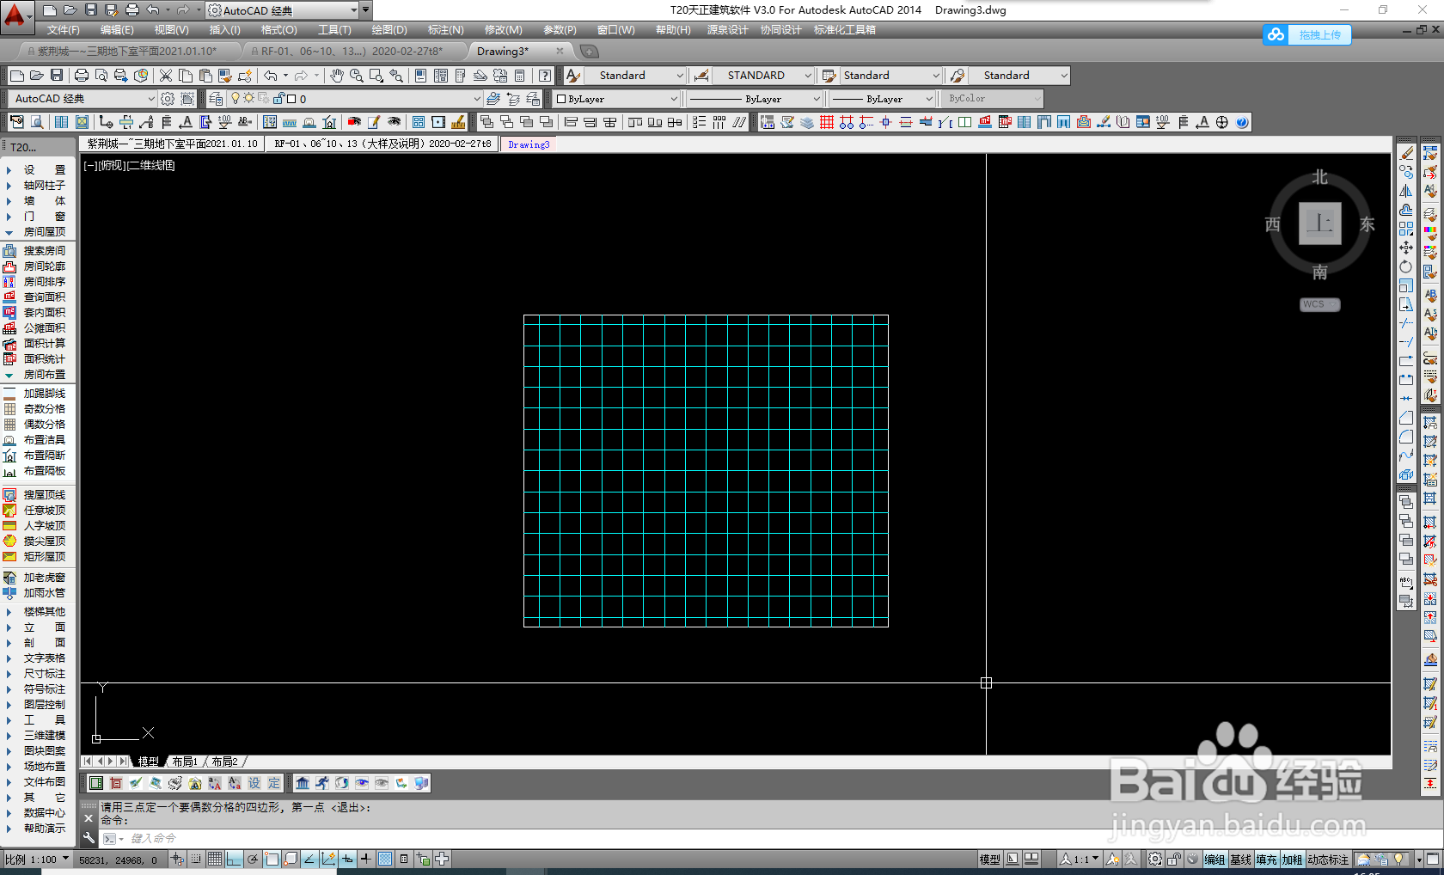Click the 矩形屋顶 roof tool

pyautogui.click(x=34, y=557)
